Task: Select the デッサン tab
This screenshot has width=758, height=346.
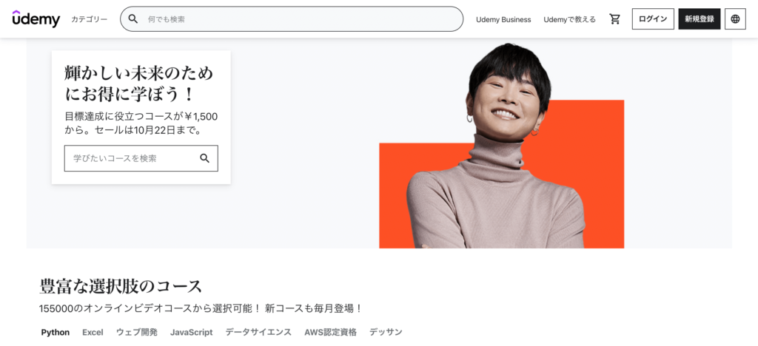Action: 386,332
